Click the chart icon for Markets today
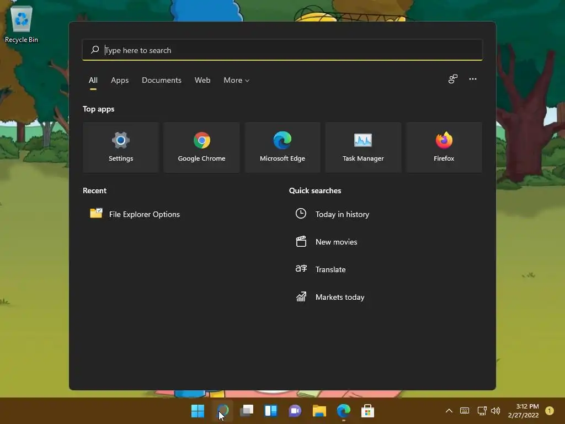Screen dimensions: 565x424 click(x=301, y=296)
